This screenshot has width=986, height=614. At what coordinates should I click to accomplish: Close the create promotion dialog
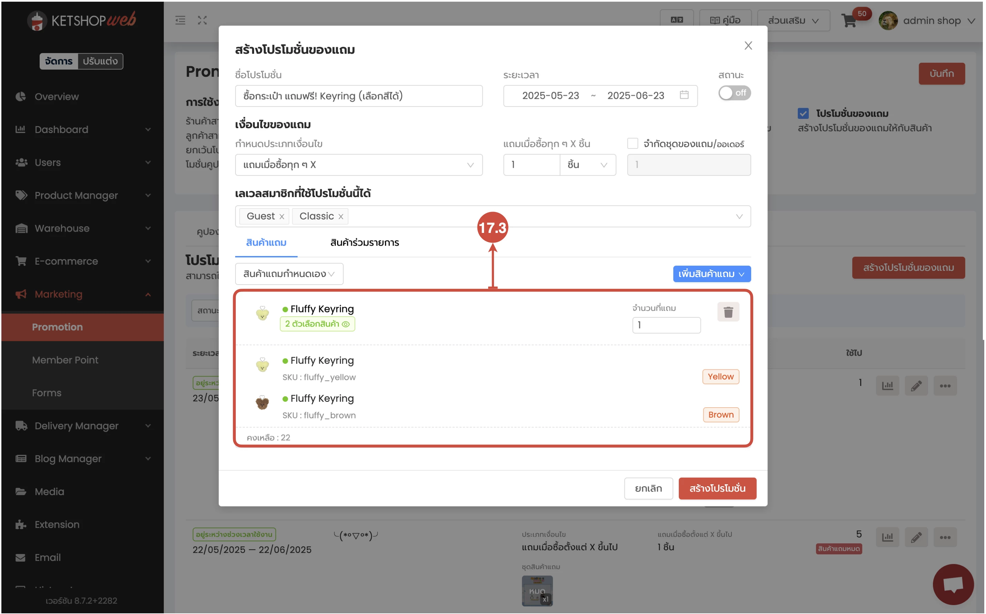(x=748, y=45)
